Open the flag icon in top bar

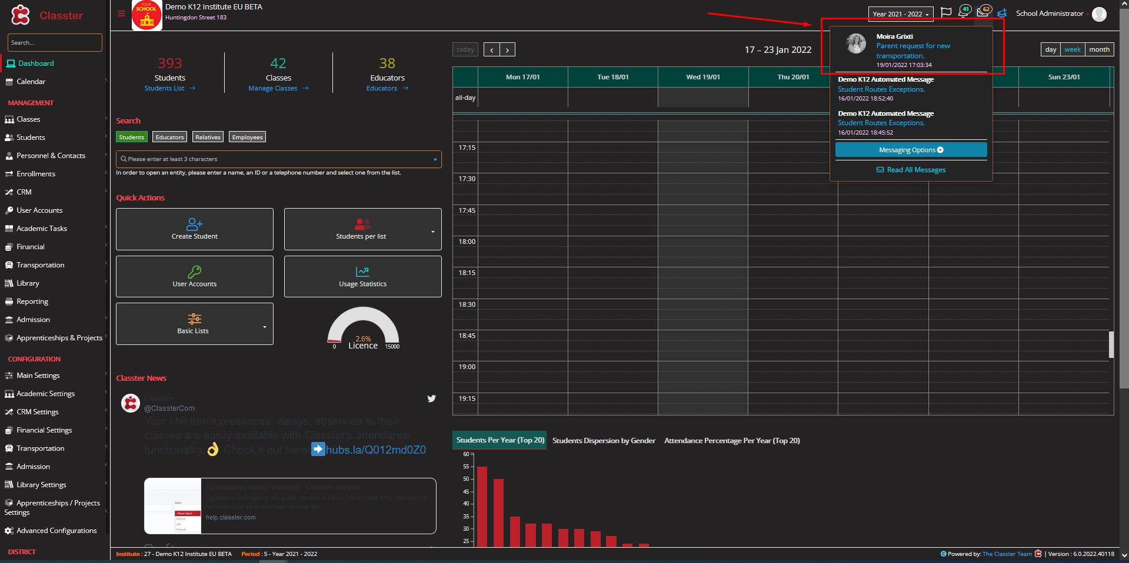[946, 13]
